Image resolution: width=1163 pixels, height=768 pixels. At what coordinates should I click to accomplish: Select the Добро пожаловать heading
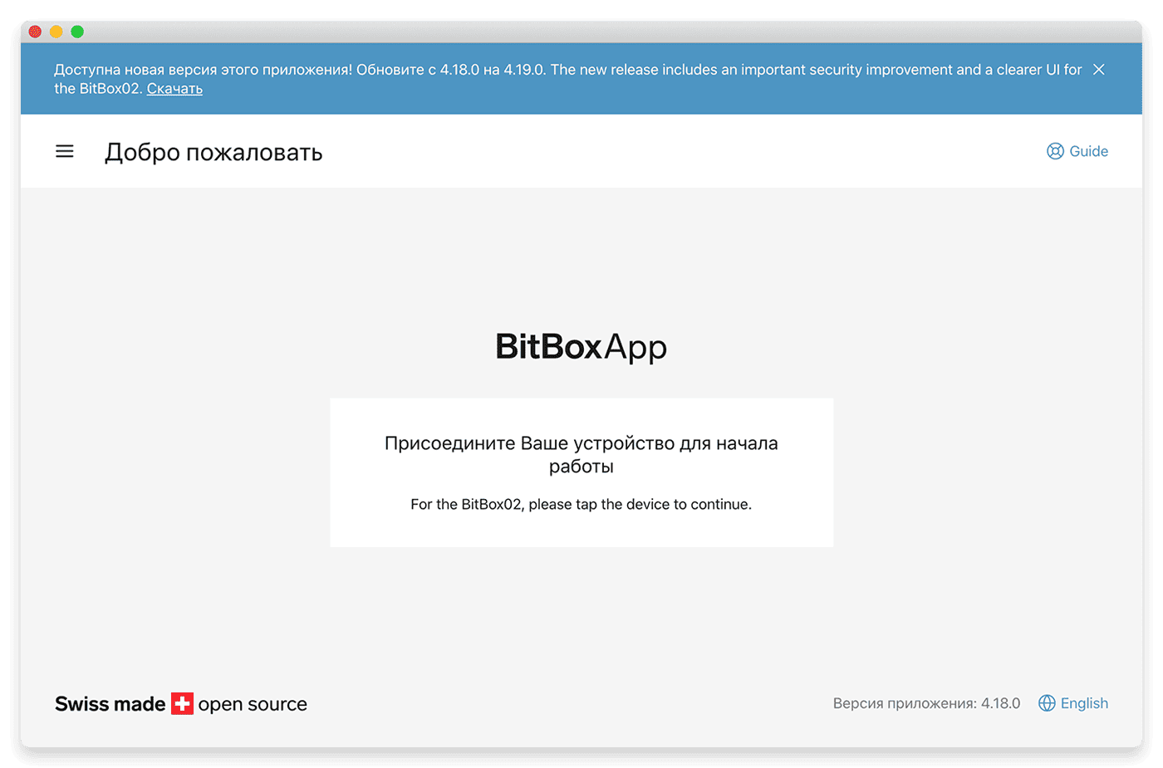pyautogui.click(x=213, y=153)
